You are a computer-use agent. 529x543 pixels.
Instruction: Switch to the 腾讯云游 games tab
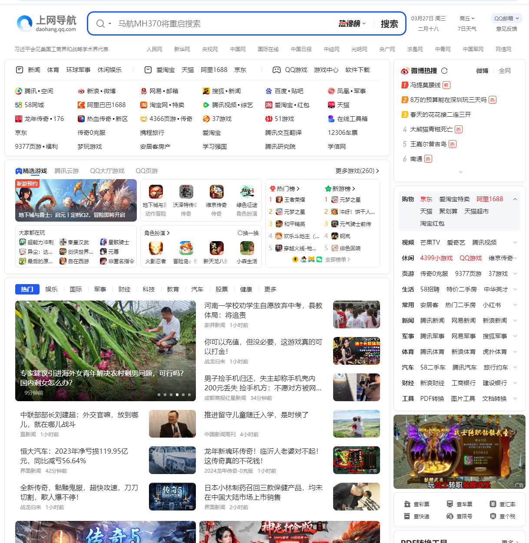[67, 170]
